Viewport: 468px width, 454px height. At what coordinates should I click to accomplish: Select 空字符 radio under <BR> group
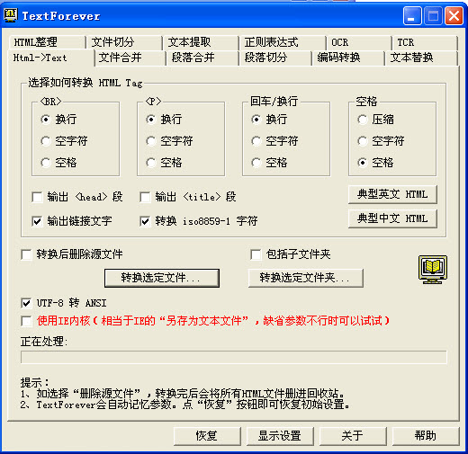(x=46, y=141)
